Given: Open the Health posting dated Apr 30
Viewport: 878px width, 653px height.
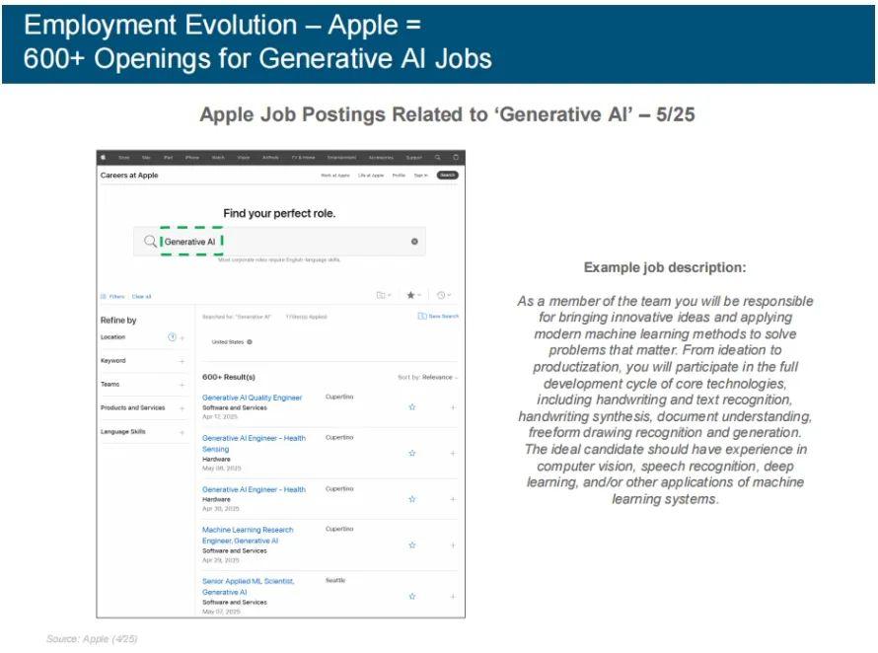Looking at the screenshot, I should [x=254, y=489].
